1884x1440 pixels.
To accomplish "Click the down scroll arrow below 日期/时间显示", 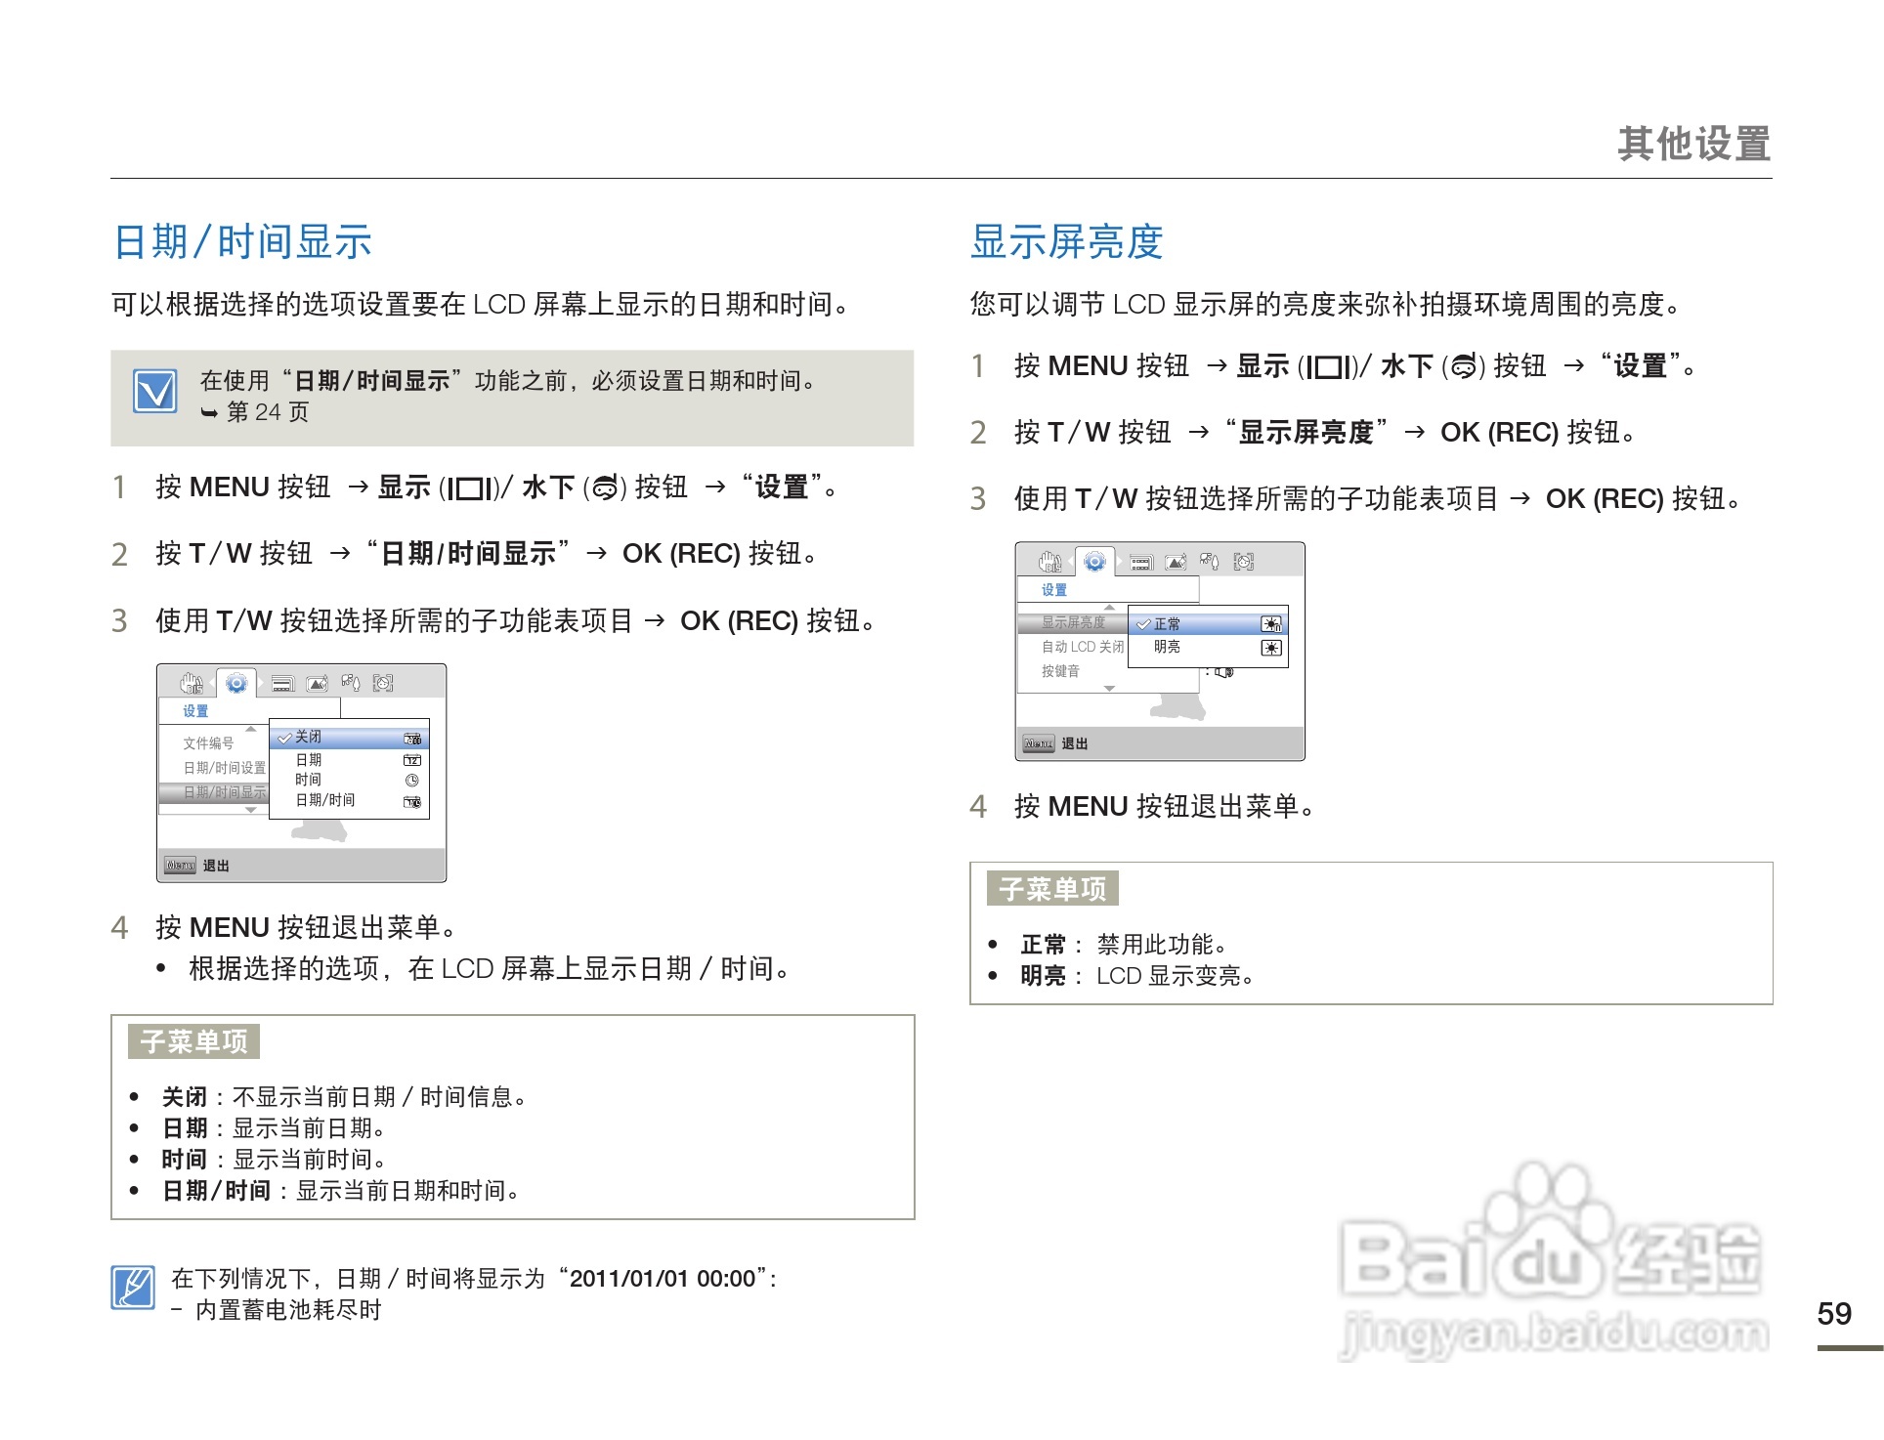I will tap(251, 810).
